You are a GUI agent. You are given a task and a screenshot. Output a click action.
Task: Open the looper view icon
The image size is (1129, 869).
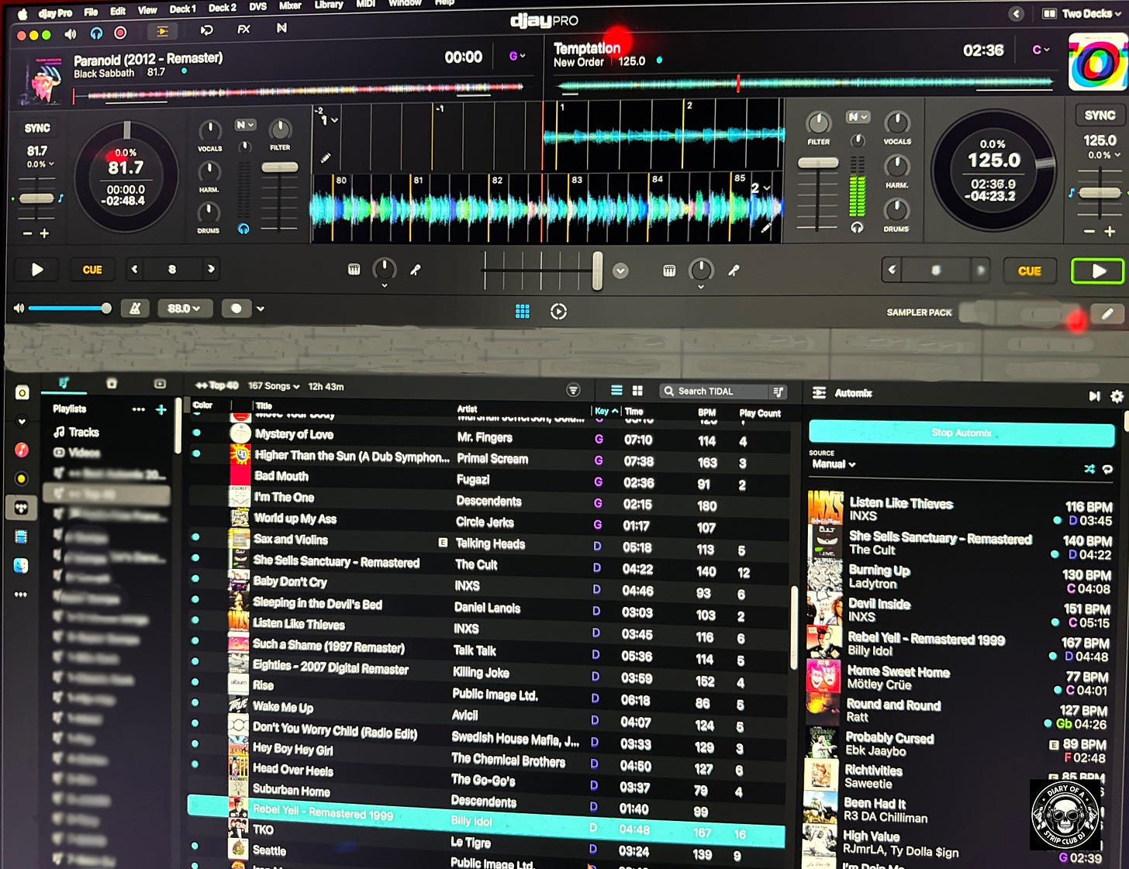tap(206, 30)
